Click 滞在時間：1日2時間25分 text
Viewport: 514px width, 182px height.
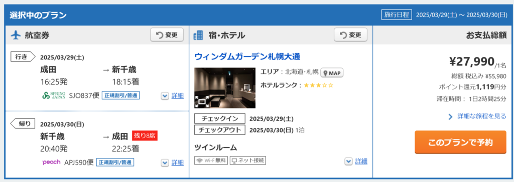point(471,99)
